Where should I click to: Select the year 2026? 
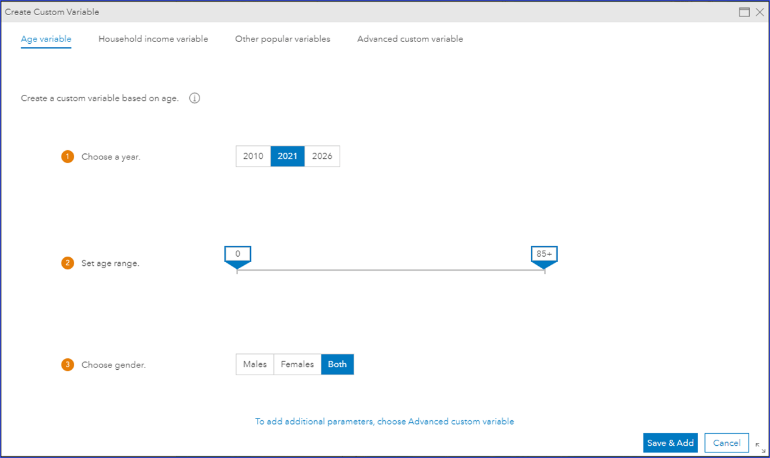click(322, 156)
